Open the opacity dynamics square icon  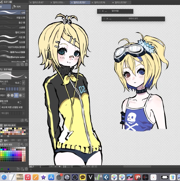coord(24,89)
